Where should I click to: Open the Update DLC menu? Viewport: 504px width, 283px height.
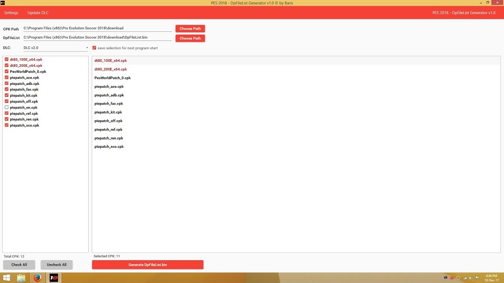pos(38,13)
